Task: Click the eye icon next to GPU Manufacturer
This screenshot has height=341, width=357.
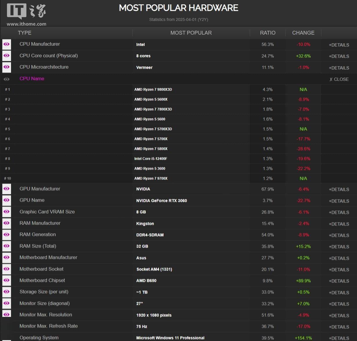Action: (x=6, y=189)
